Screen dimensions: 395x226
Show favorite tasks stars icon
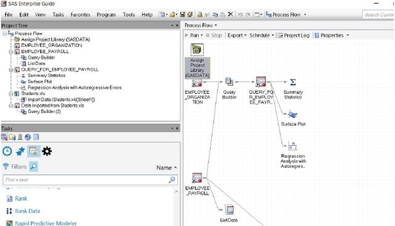pos(20,151)
